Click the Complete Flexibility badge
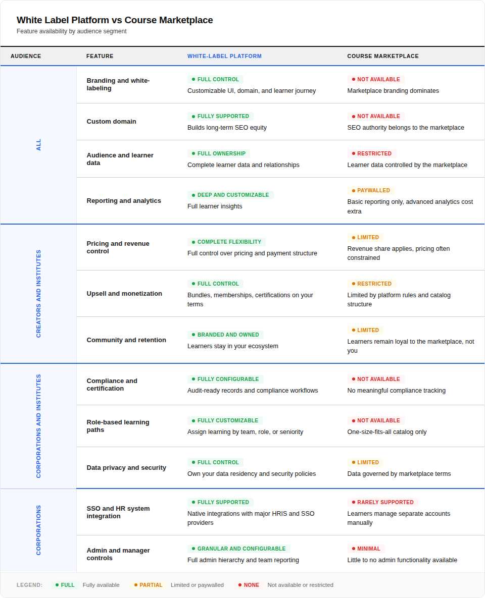The image size is (485, 598). [x=226, y=242]
